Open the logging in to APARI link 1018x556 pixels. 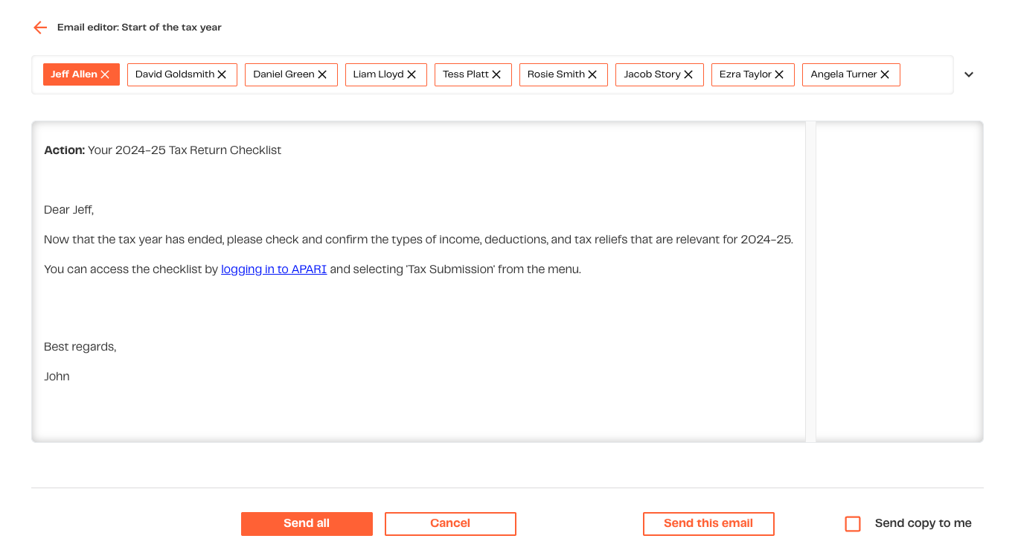274,269
